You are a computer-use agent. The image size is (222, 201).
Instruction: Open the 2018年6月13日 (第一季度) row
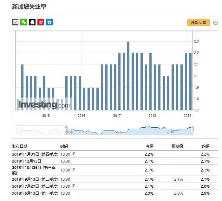[115, 193]
